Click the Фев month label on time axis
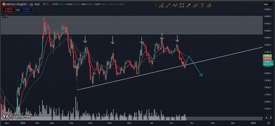Viewport: 275px width, 126px height. click(37, 123)
